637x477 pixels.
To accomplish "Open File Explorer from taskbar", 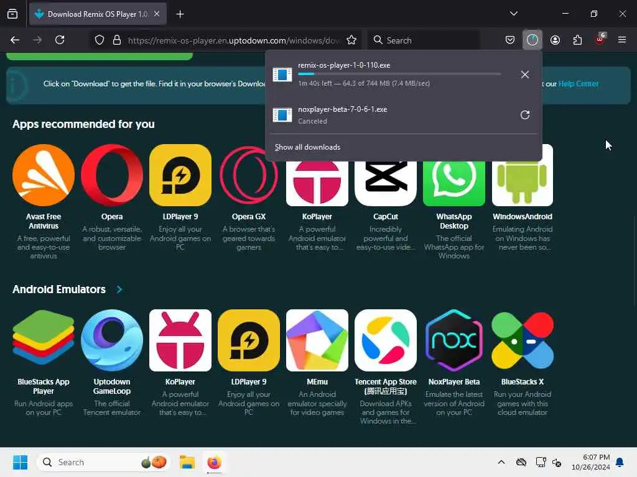I will [187, 462].
